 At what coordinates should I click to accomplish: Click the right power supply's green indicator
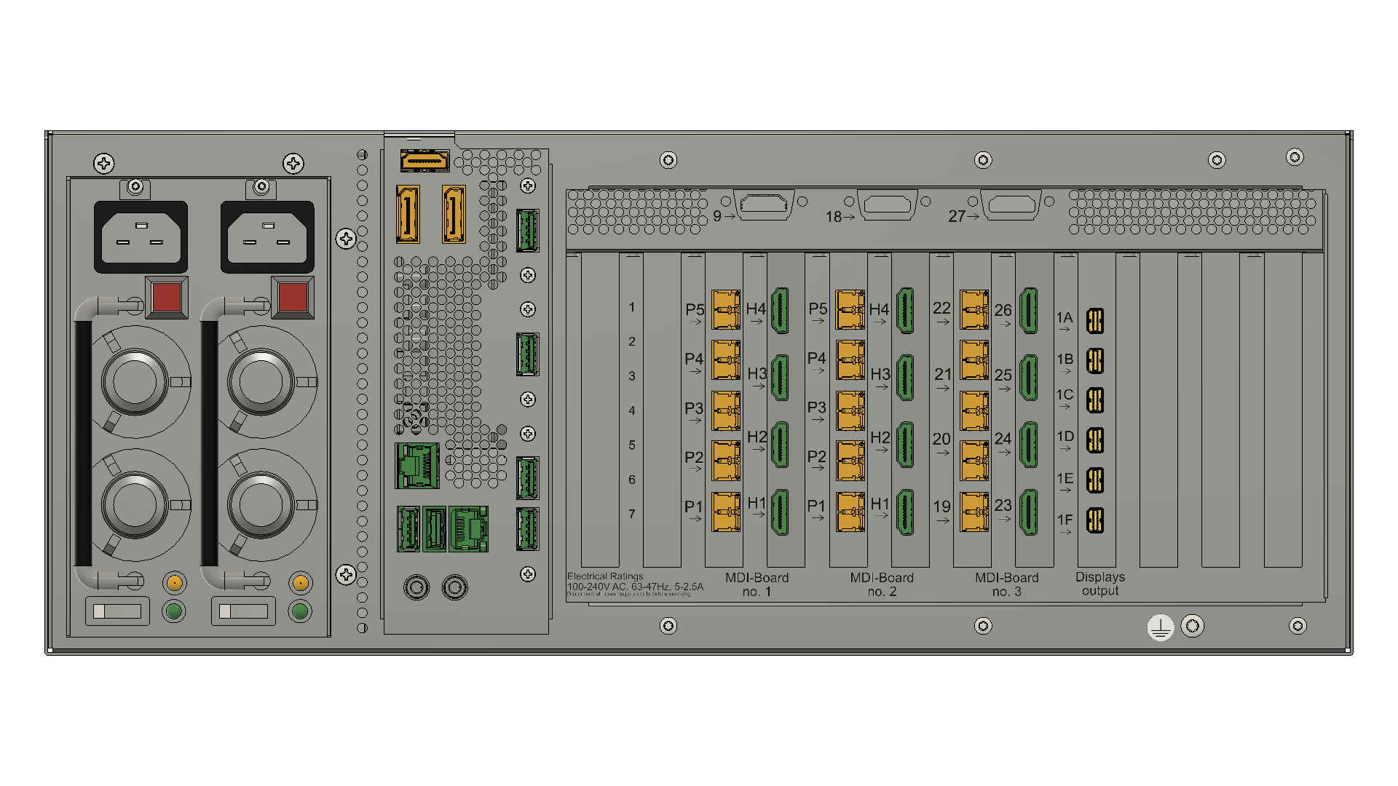(299, 611)
